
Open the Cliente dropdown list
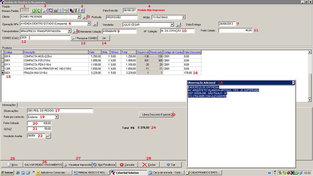pos(79,16)
